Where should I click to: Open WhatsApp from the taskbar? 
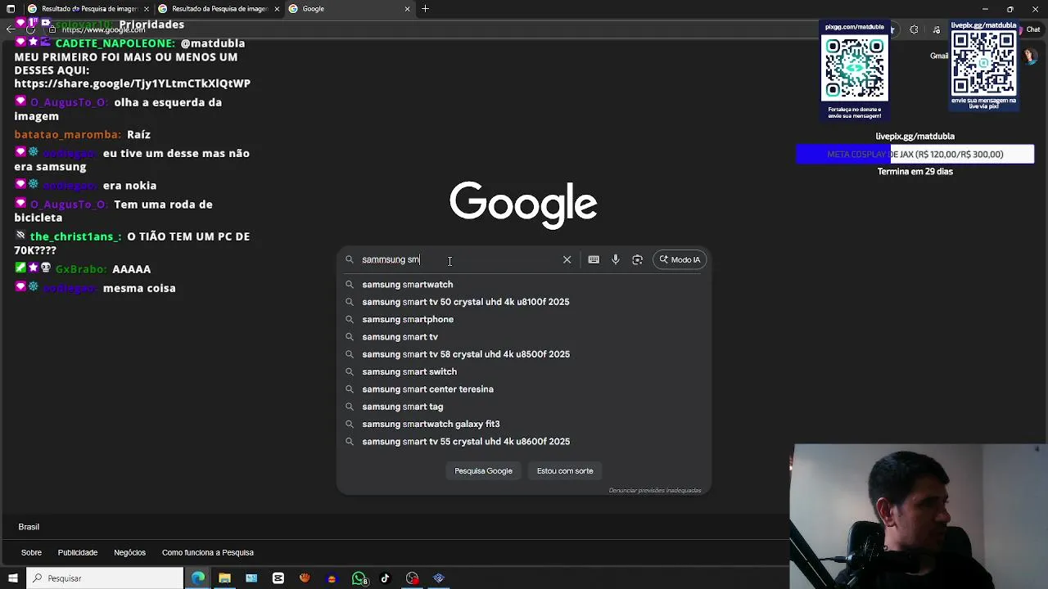pyautogui.click(x=359, y=578)
